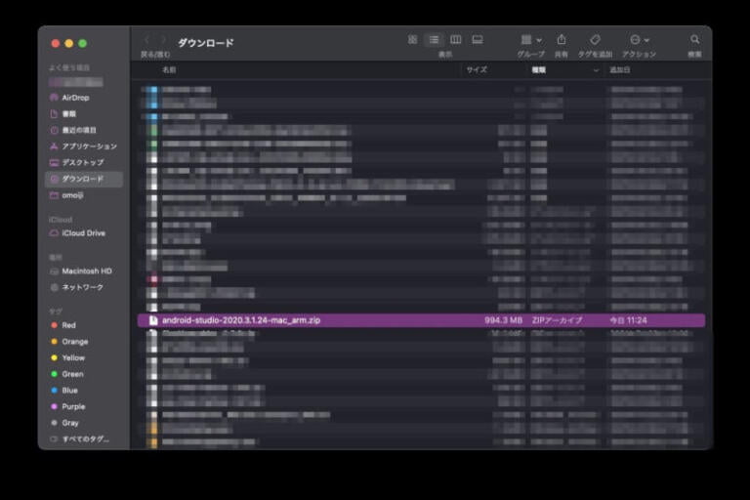This screenshot has width=750, height=500.
Task: Switch to icon grid view
Action: click(412, 40)
